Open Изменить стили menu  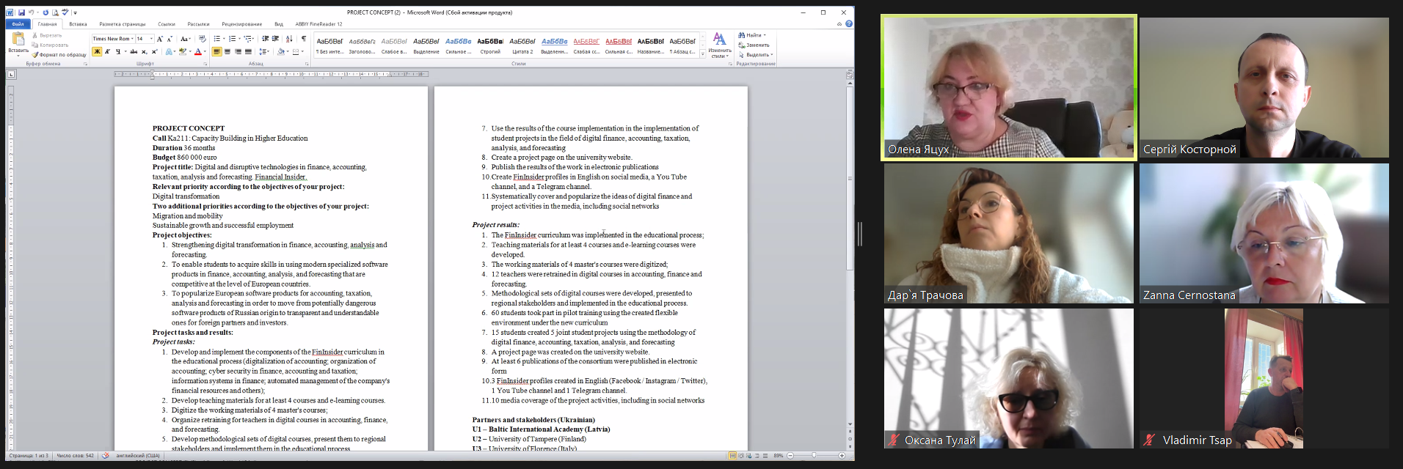click(x=720, y=45)
